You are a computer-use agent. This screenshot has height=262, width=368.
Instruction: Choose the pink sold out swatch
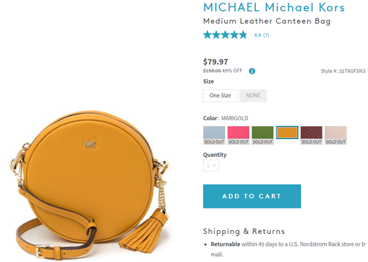tap(238, 135)
